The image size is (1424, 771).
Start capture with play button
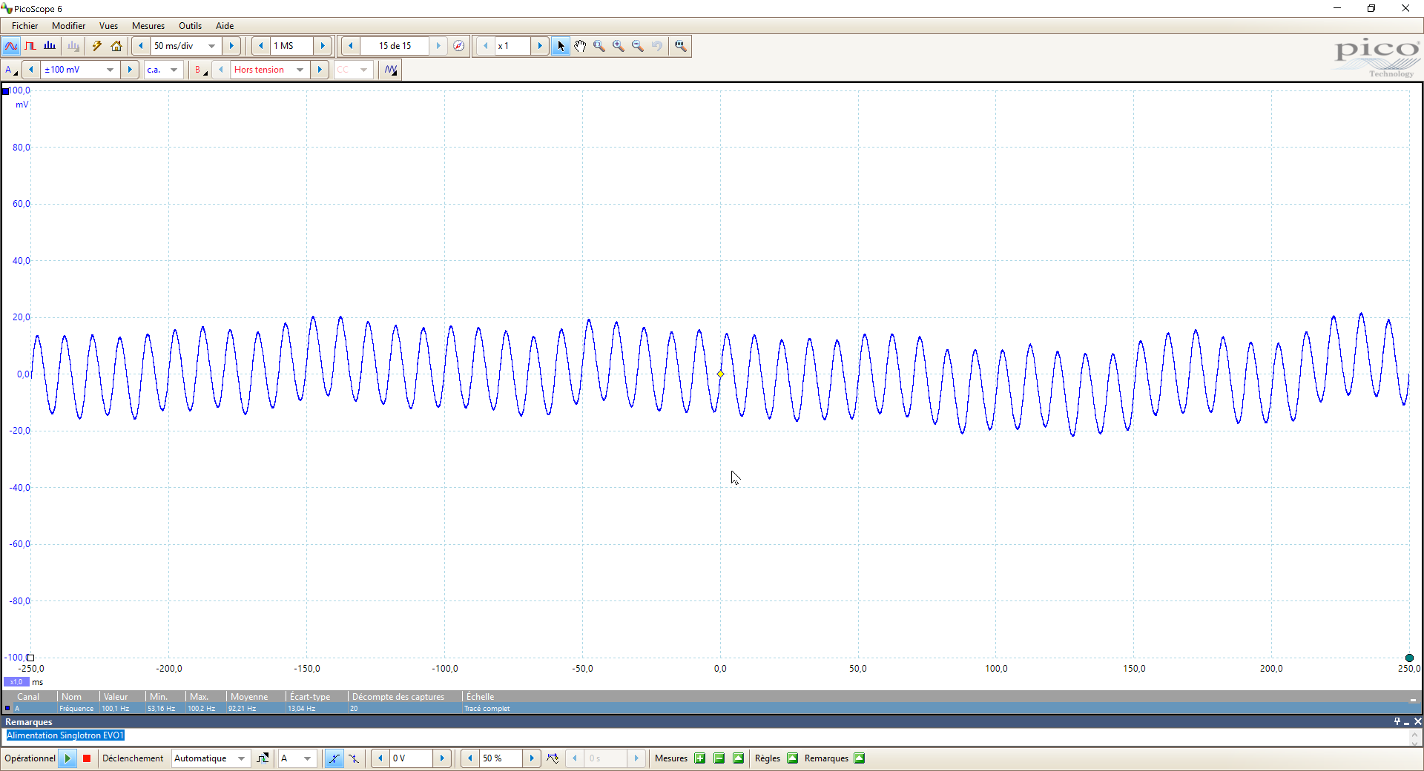pyautogui.click(x=67, y=758)
